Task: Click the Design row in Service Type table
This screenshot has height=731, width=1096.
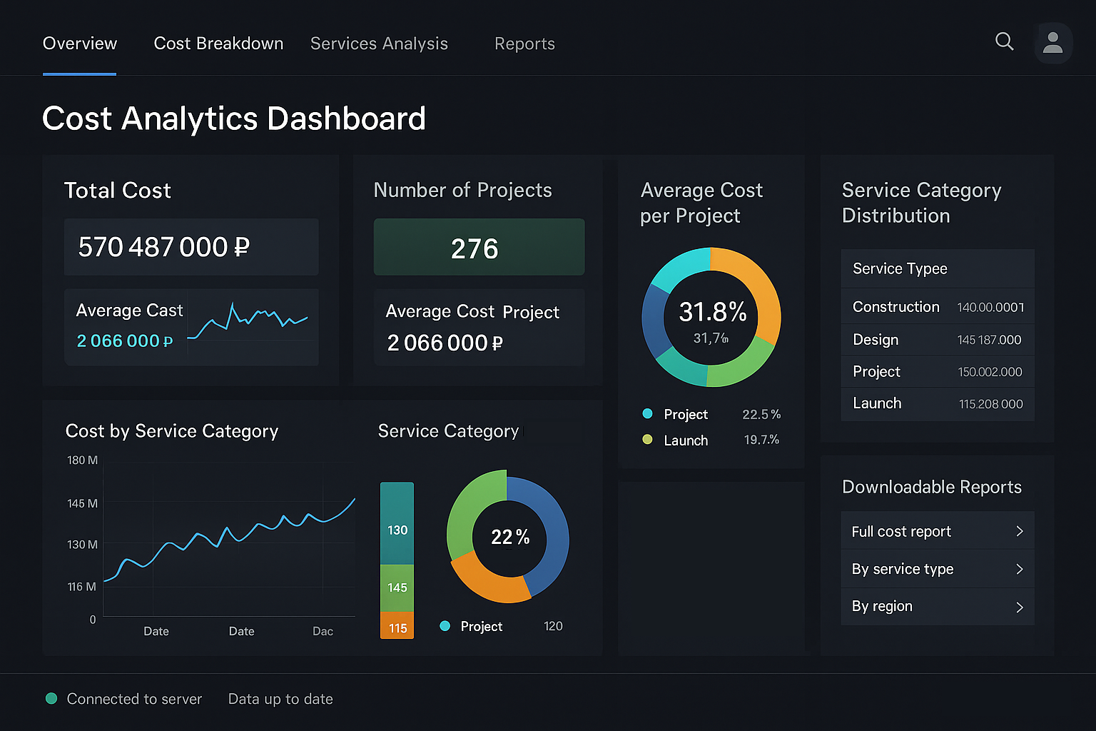Action: (x=938, y=340)
